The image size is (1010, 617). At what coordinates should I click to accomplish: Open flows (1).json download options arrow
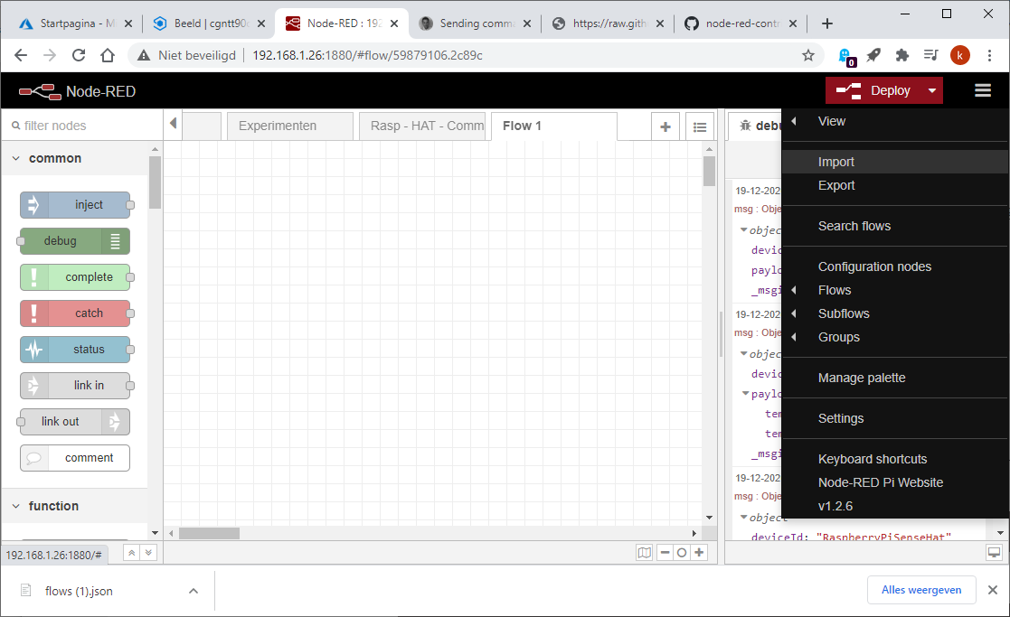(194, 591)
